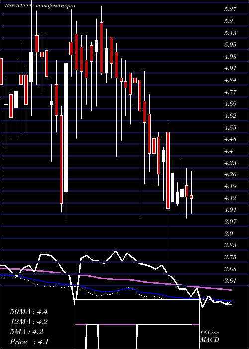Select the 5.13 price level label
Image resolution: width=249 pixels, height=349 pixels.
pos(230,33)
